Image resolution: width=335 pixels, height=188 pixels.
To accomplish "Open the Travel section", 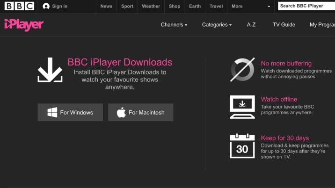I will pos(216,7).
